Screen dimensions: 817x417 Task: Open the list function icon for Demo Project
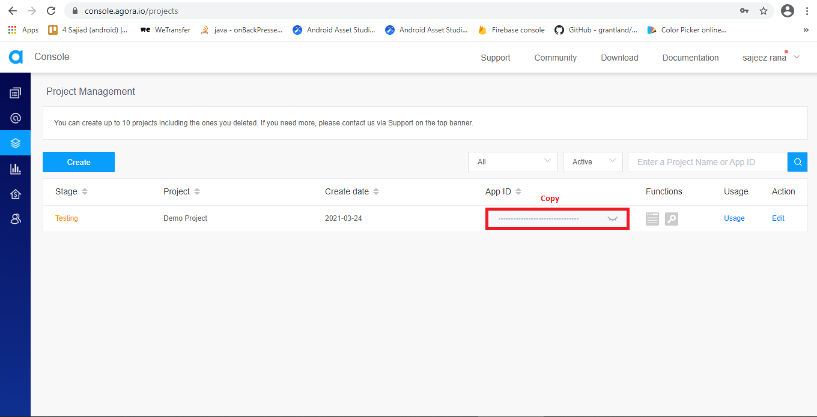pyautogui.click(x=652, y=219)
